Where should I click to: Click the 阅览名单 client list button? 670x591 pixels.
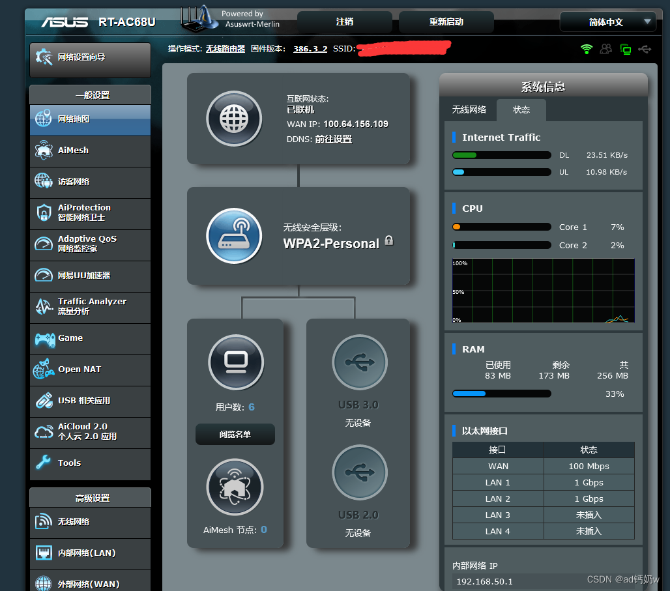[x=235, y=434]
